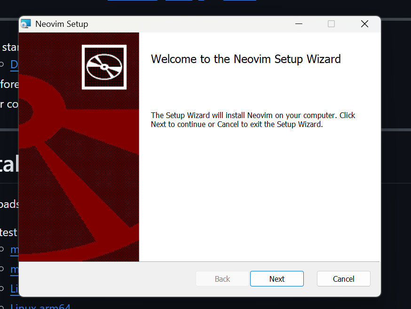Screen dimensions: 411x309
Task: Click the disc logo in the red banner
Action: click(x=104, y=67)
